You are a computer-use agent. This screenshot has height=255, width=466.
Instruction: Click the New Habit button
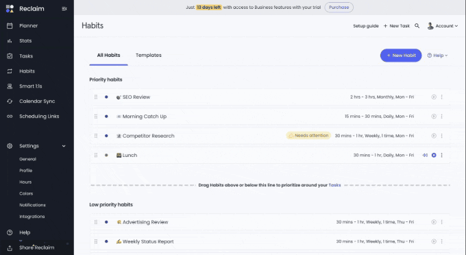401,56
